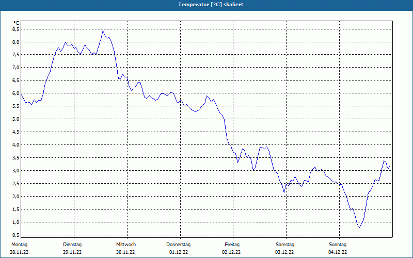
Task: Click the 6,0 axis label
Action: (16, 93)
